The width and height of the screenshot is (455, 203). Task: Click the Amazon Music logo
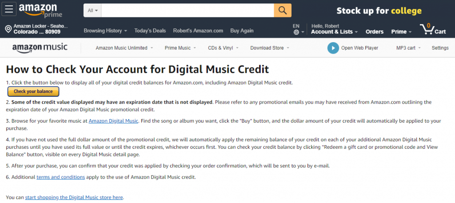click(40, 48)
